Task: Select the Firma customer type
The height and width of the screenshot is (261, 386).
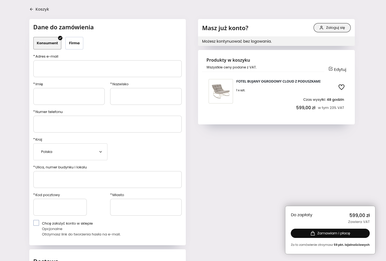Action: [x=74, y=43]
